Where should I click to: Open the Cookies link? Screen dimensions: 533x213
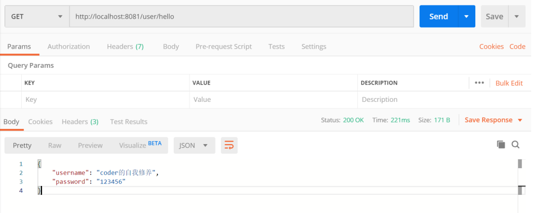492,47
